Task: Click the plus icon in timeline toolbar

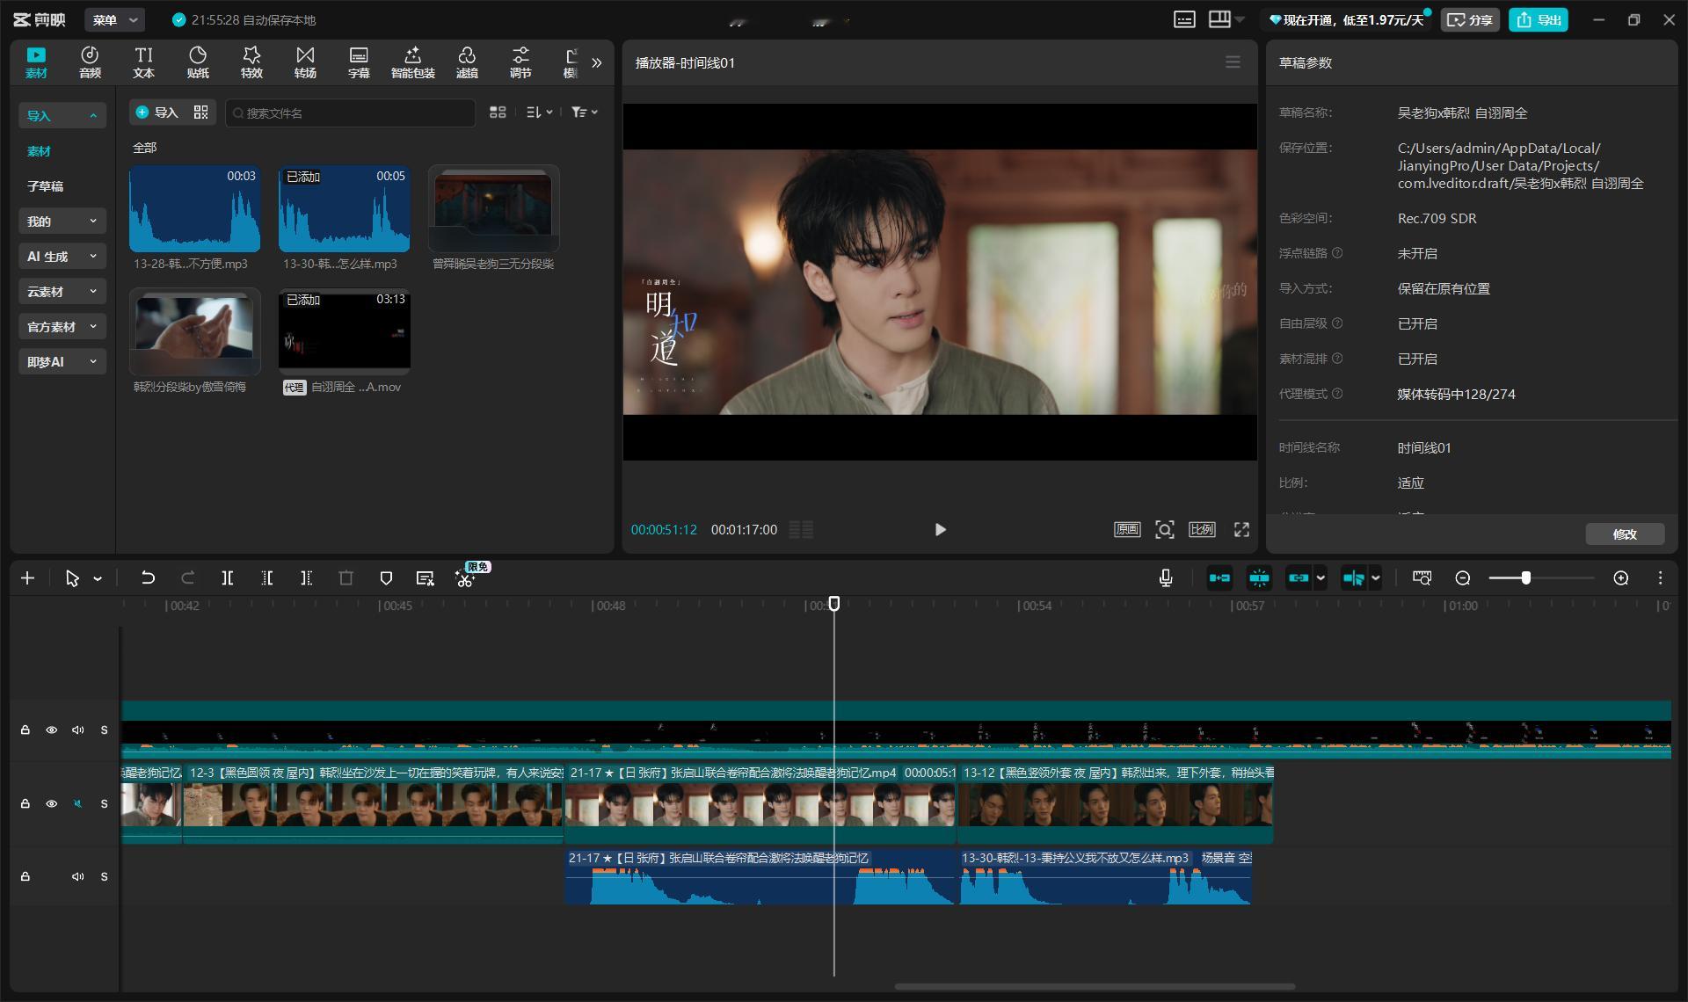Action: [x=27, y=577]
